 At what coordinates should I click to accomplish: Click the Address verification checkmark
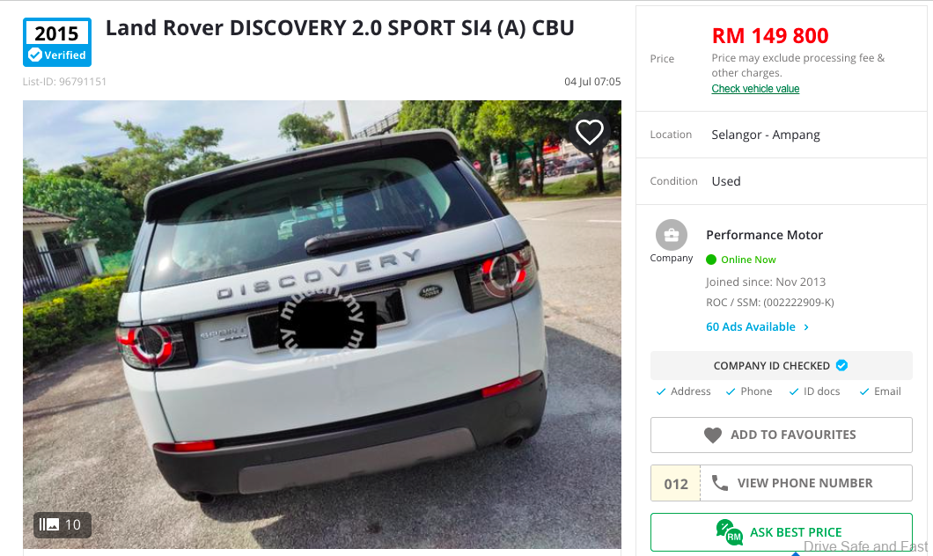pos(660,391)
